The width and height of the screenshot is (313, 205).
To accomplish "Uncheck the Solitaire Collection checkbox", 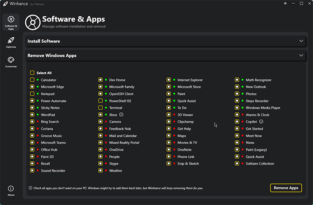I will click(x=237, y=164).
